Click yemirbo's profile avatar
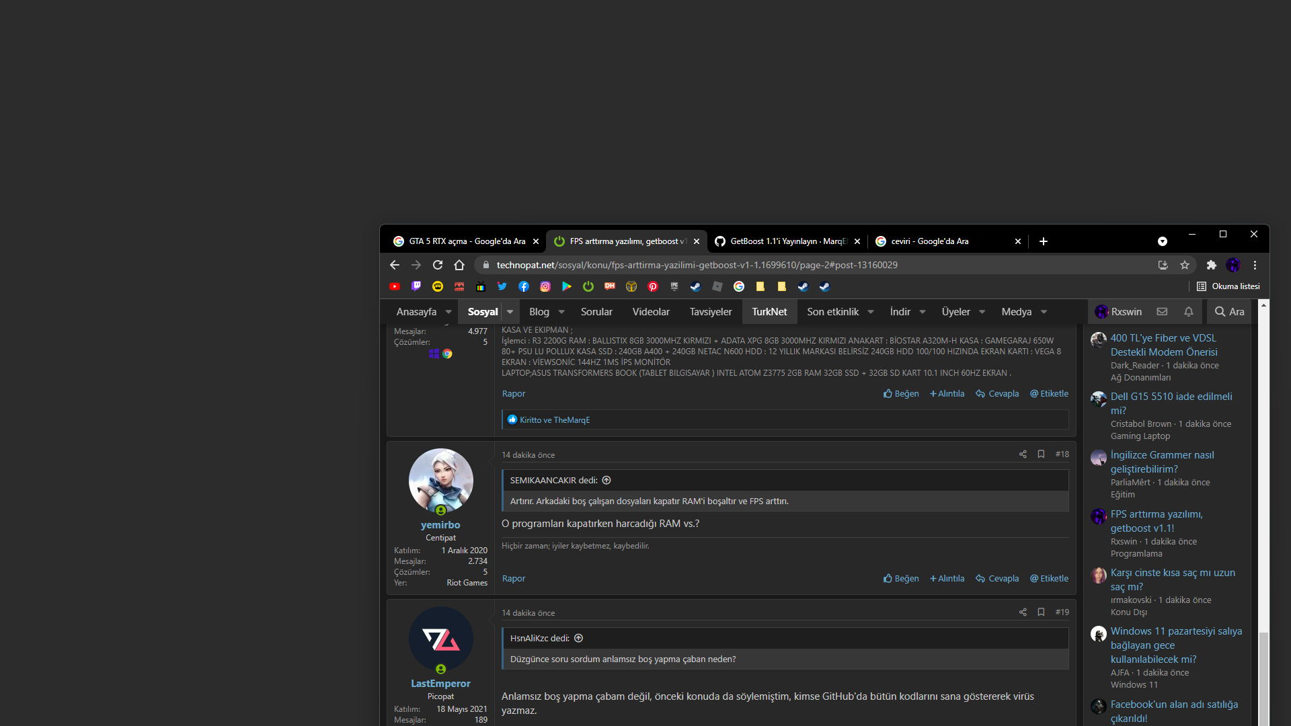 coord(440,481)
